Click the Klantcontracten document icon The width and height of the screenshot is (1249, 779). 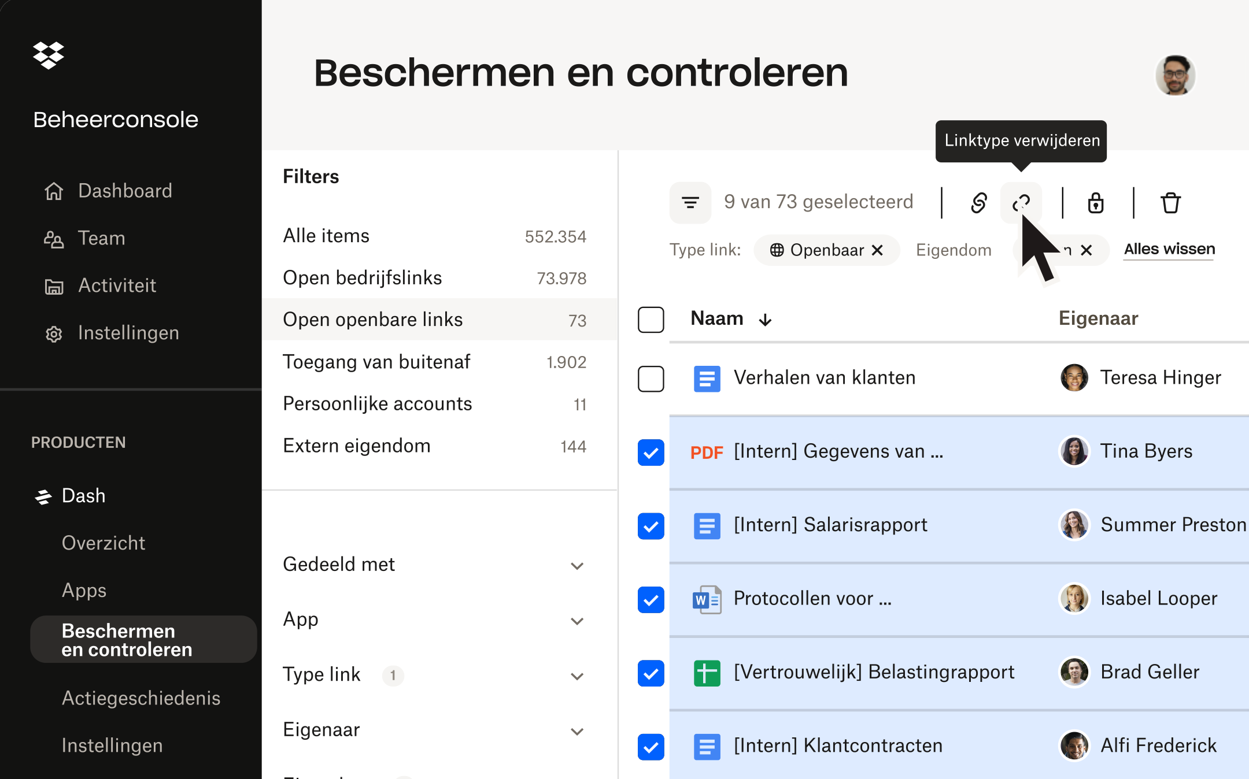(707, 747)
